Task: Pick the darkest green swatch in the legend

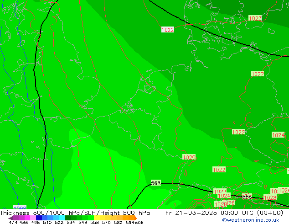Action: [67, 218]
